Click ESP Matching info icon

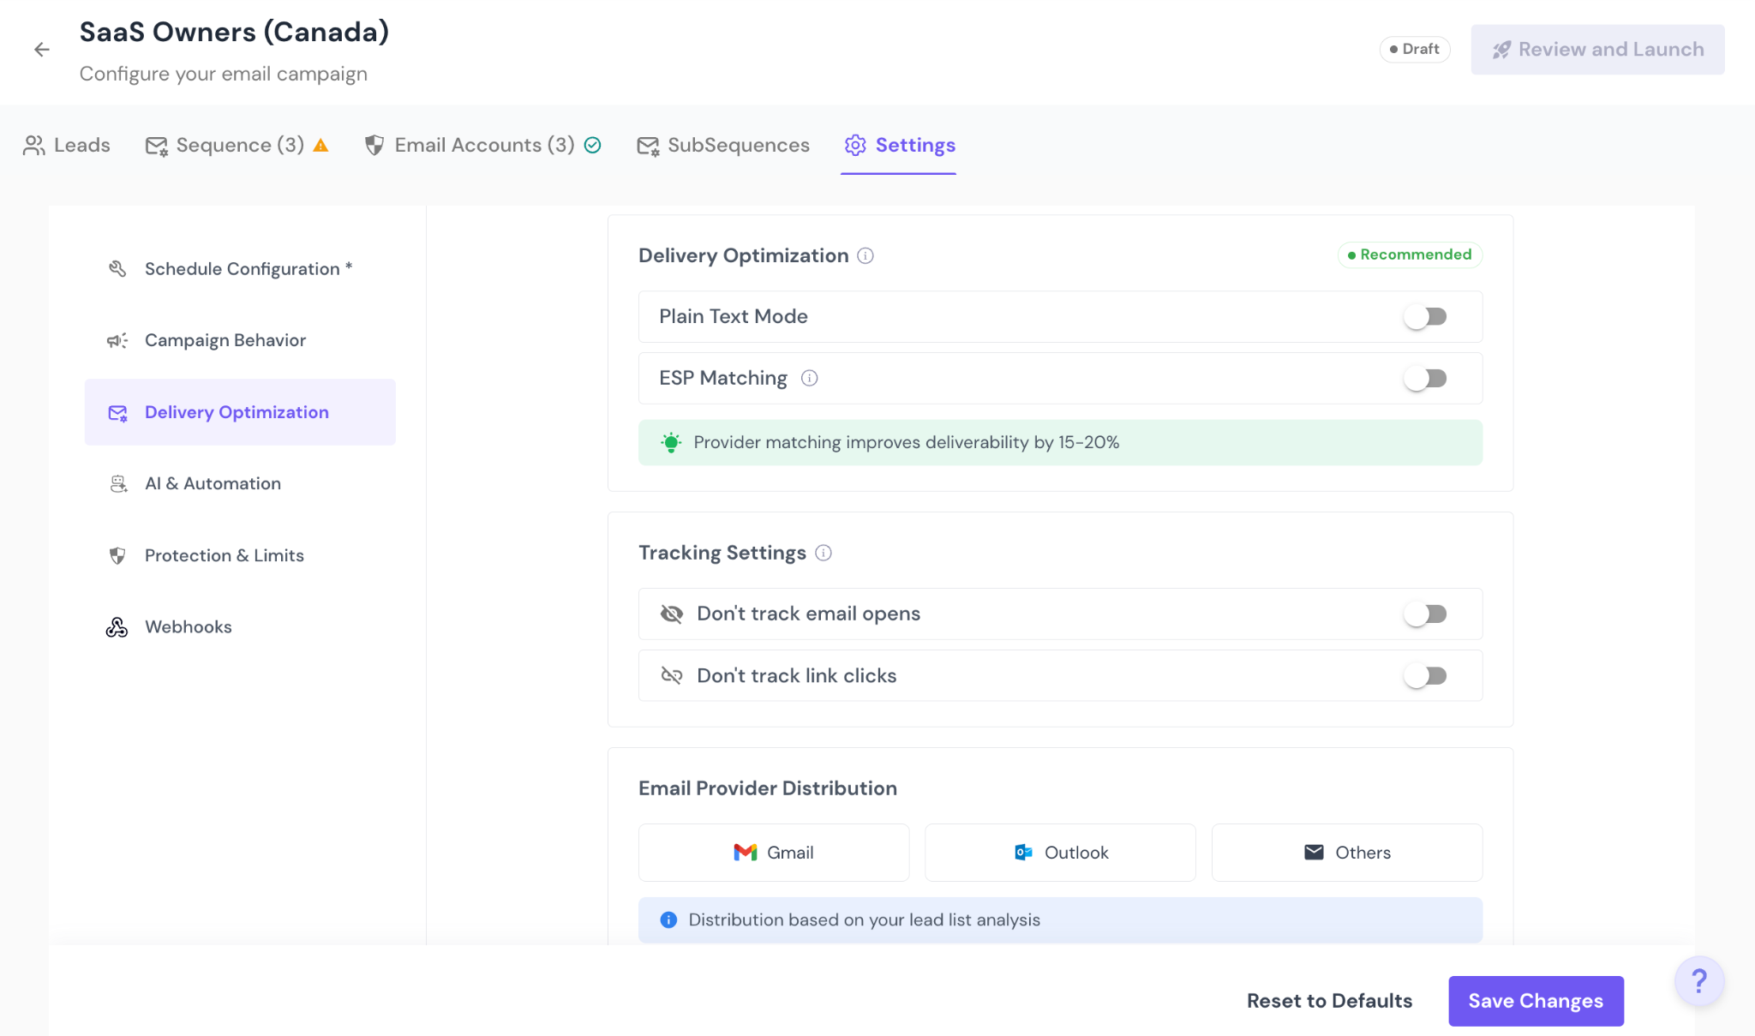click(x=809, y=378)
